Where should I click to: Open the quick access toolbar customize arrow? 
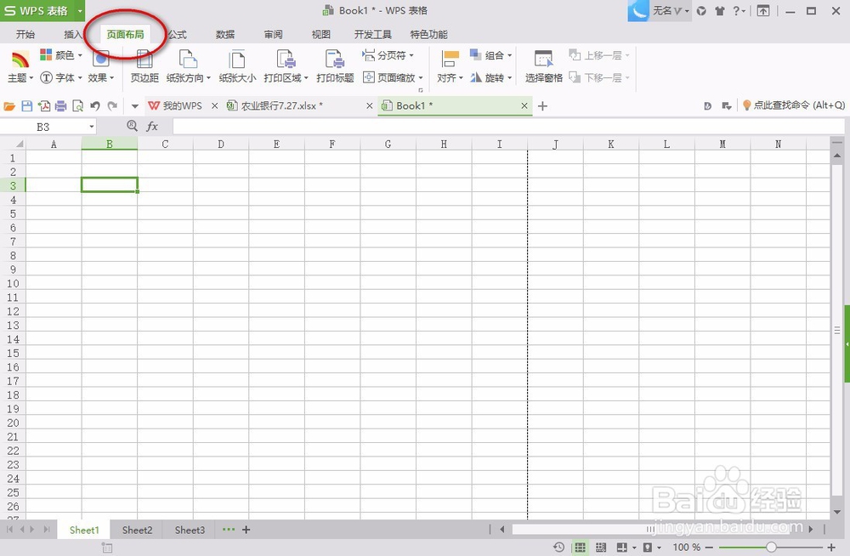[135, 105]
